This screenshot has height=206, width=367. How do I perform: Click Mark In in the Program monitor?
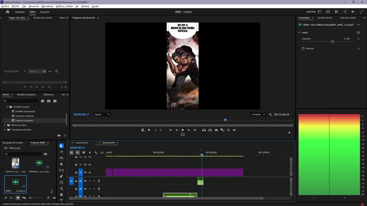tap(155, 130)
